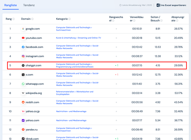Click green up-arrow rank change for chatgpt.com
This screenshot has width=191, height=140.
[117, 65]
